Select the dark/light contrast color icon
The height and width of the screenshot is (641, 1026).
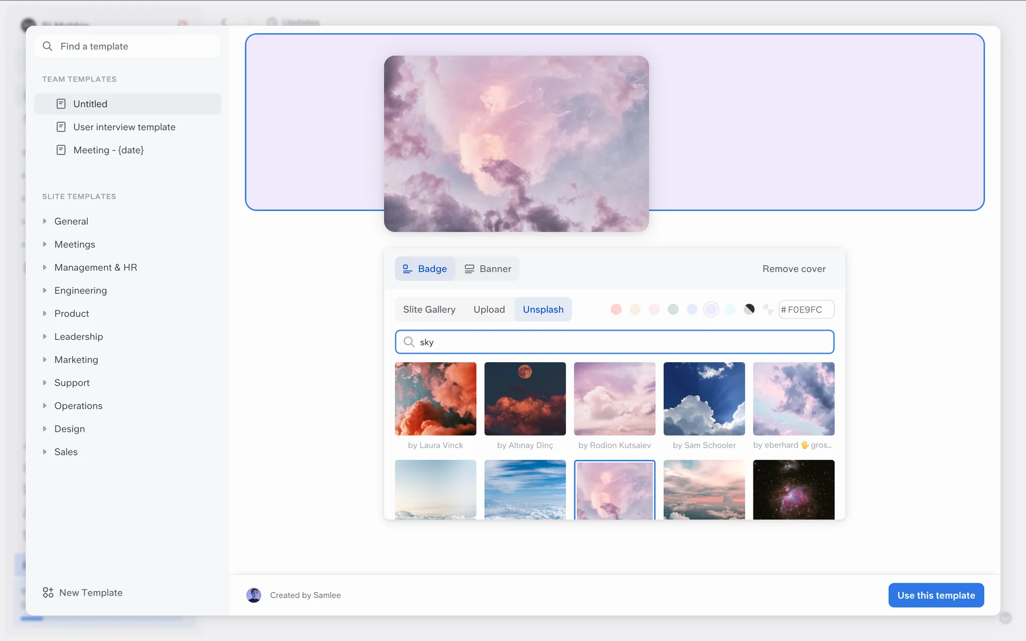click(749, 309)
